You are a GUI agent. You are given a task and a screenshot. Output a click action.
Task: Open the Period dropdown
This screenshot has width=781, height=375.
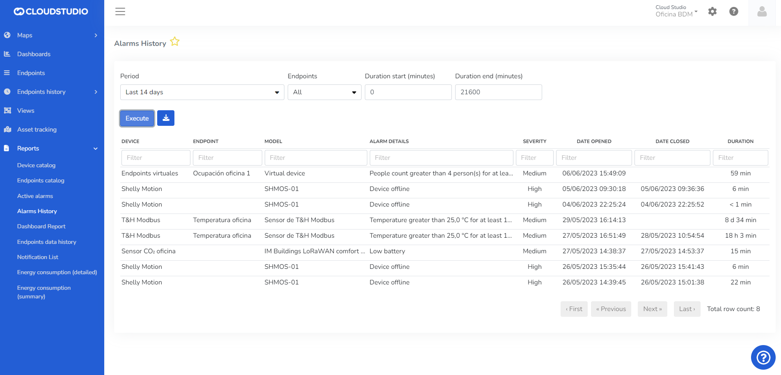(202, 92)
